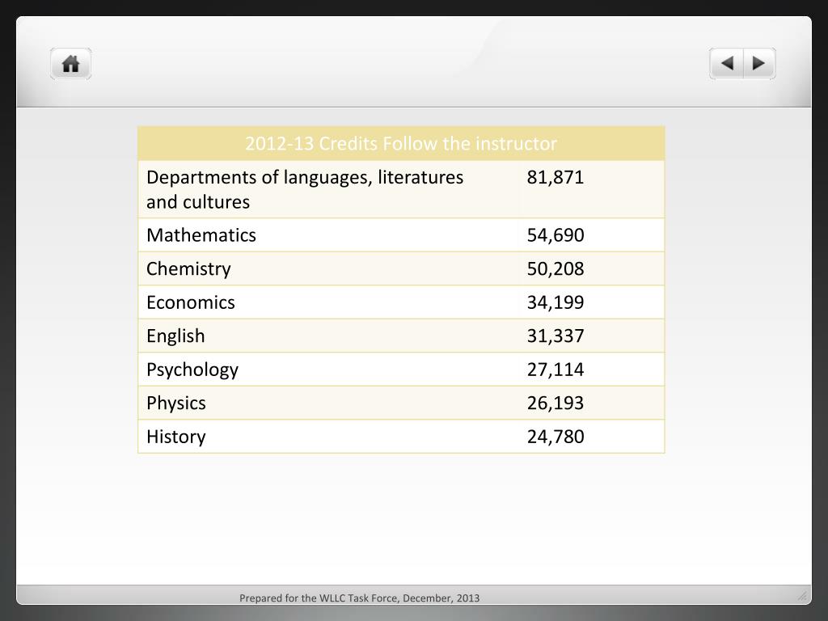
Task: Go to previous slide with left arrow
Action: [727, 63]
